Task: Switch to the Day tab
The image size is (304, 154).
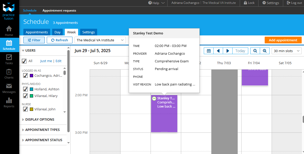Action: (x=58, y=32)
